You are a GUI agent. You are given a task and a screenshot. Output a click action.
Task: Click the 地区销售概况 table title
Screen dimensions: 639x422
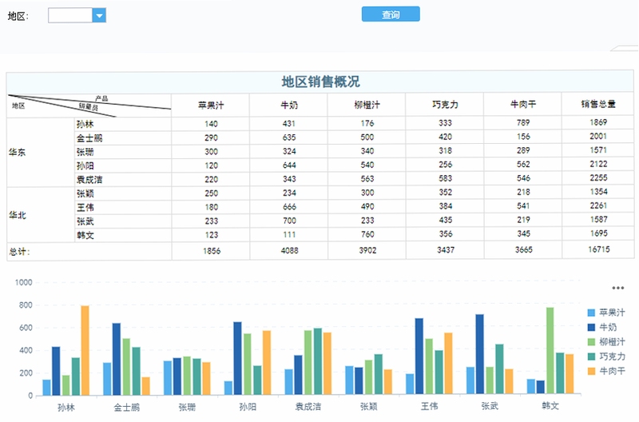(320, 82)
